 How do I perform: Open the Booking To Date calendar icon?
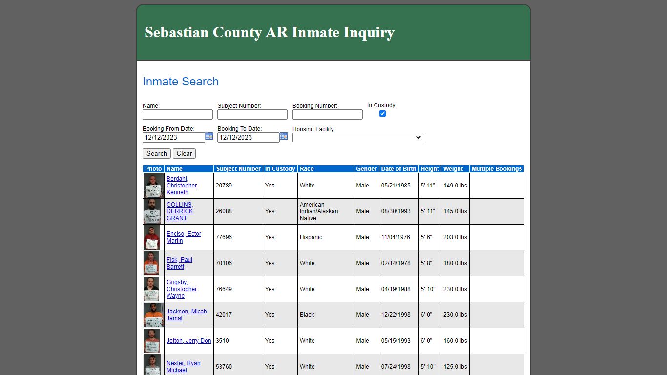point(284,136)
